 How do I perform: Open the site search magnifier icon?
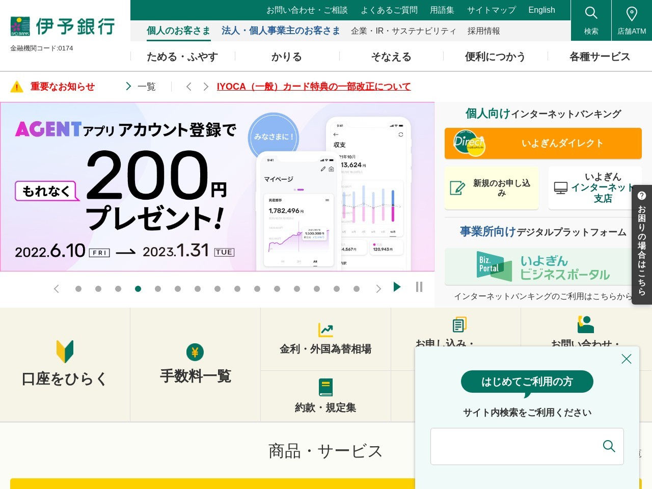click(x=591, y=13)
